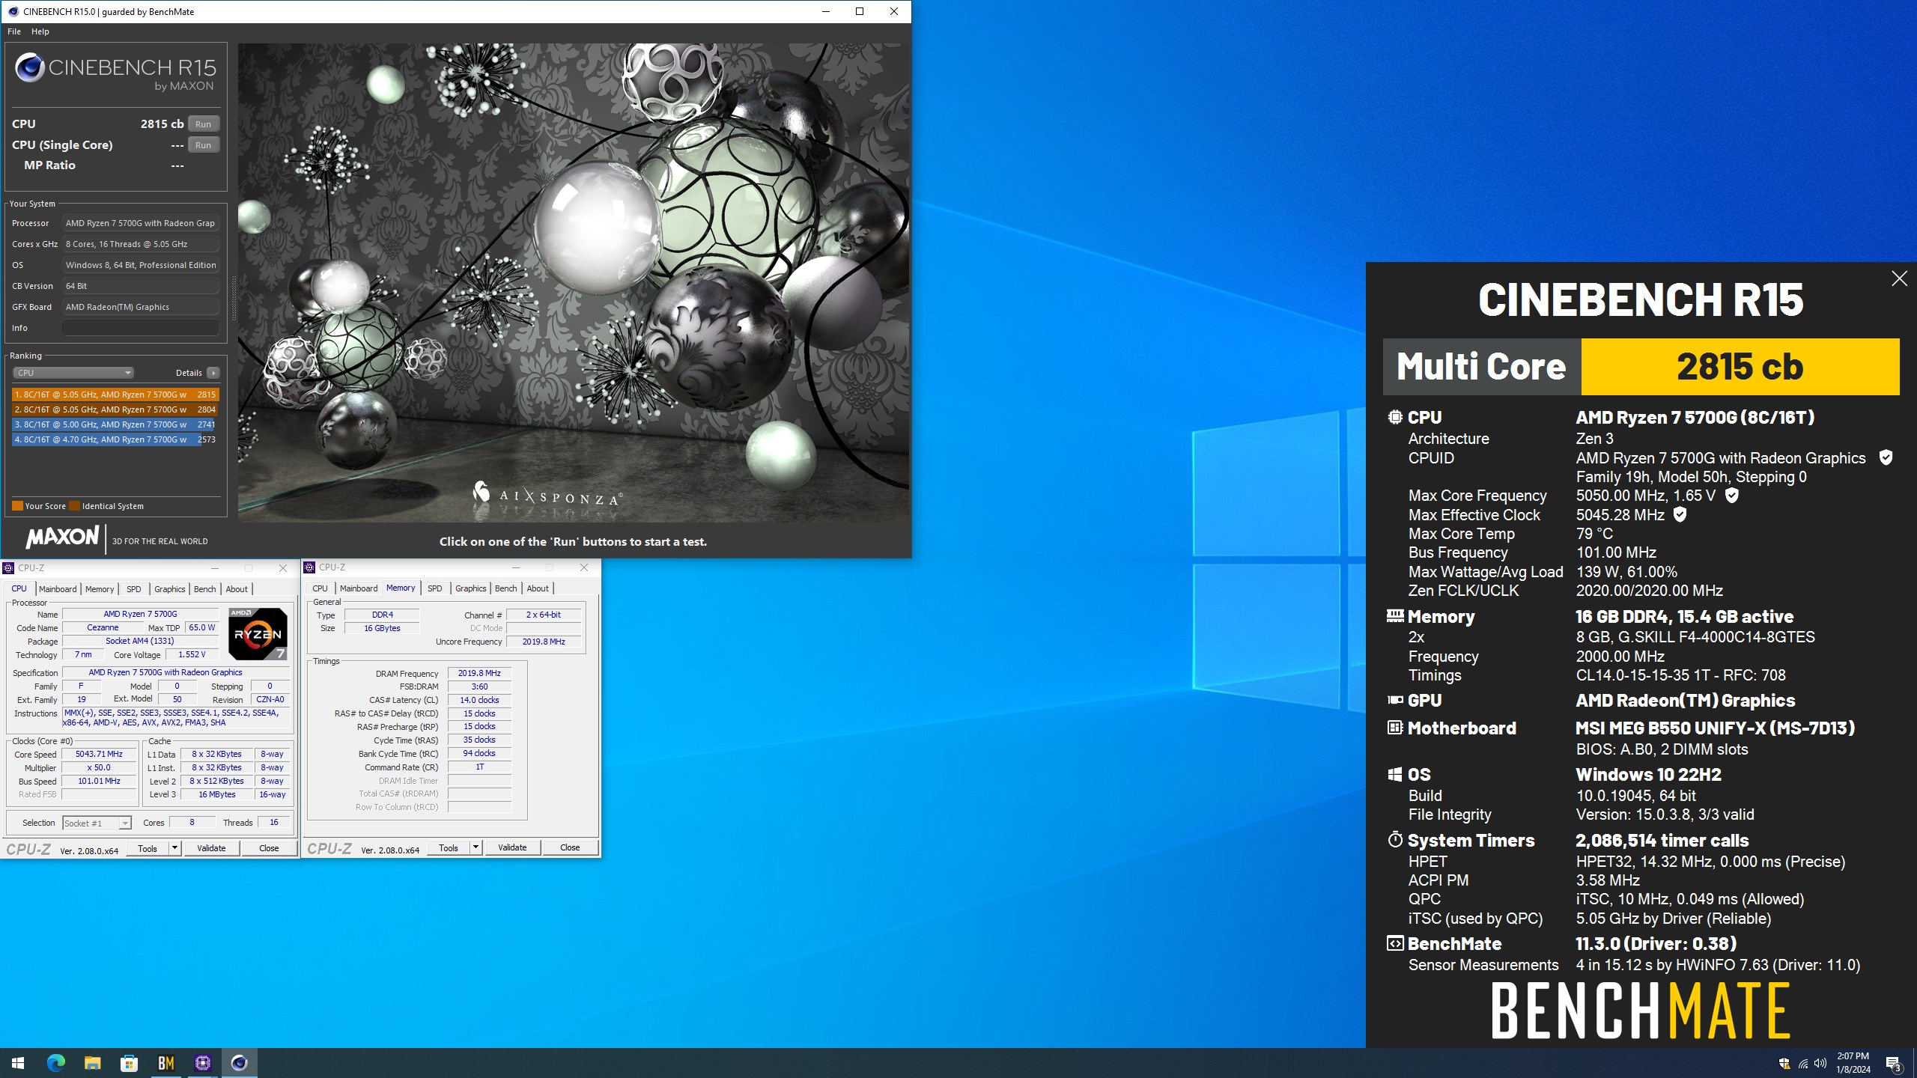Click the Cinebench title bar icon
The width and height of the screenshot is (1917, 1078).
coord(13,11)
